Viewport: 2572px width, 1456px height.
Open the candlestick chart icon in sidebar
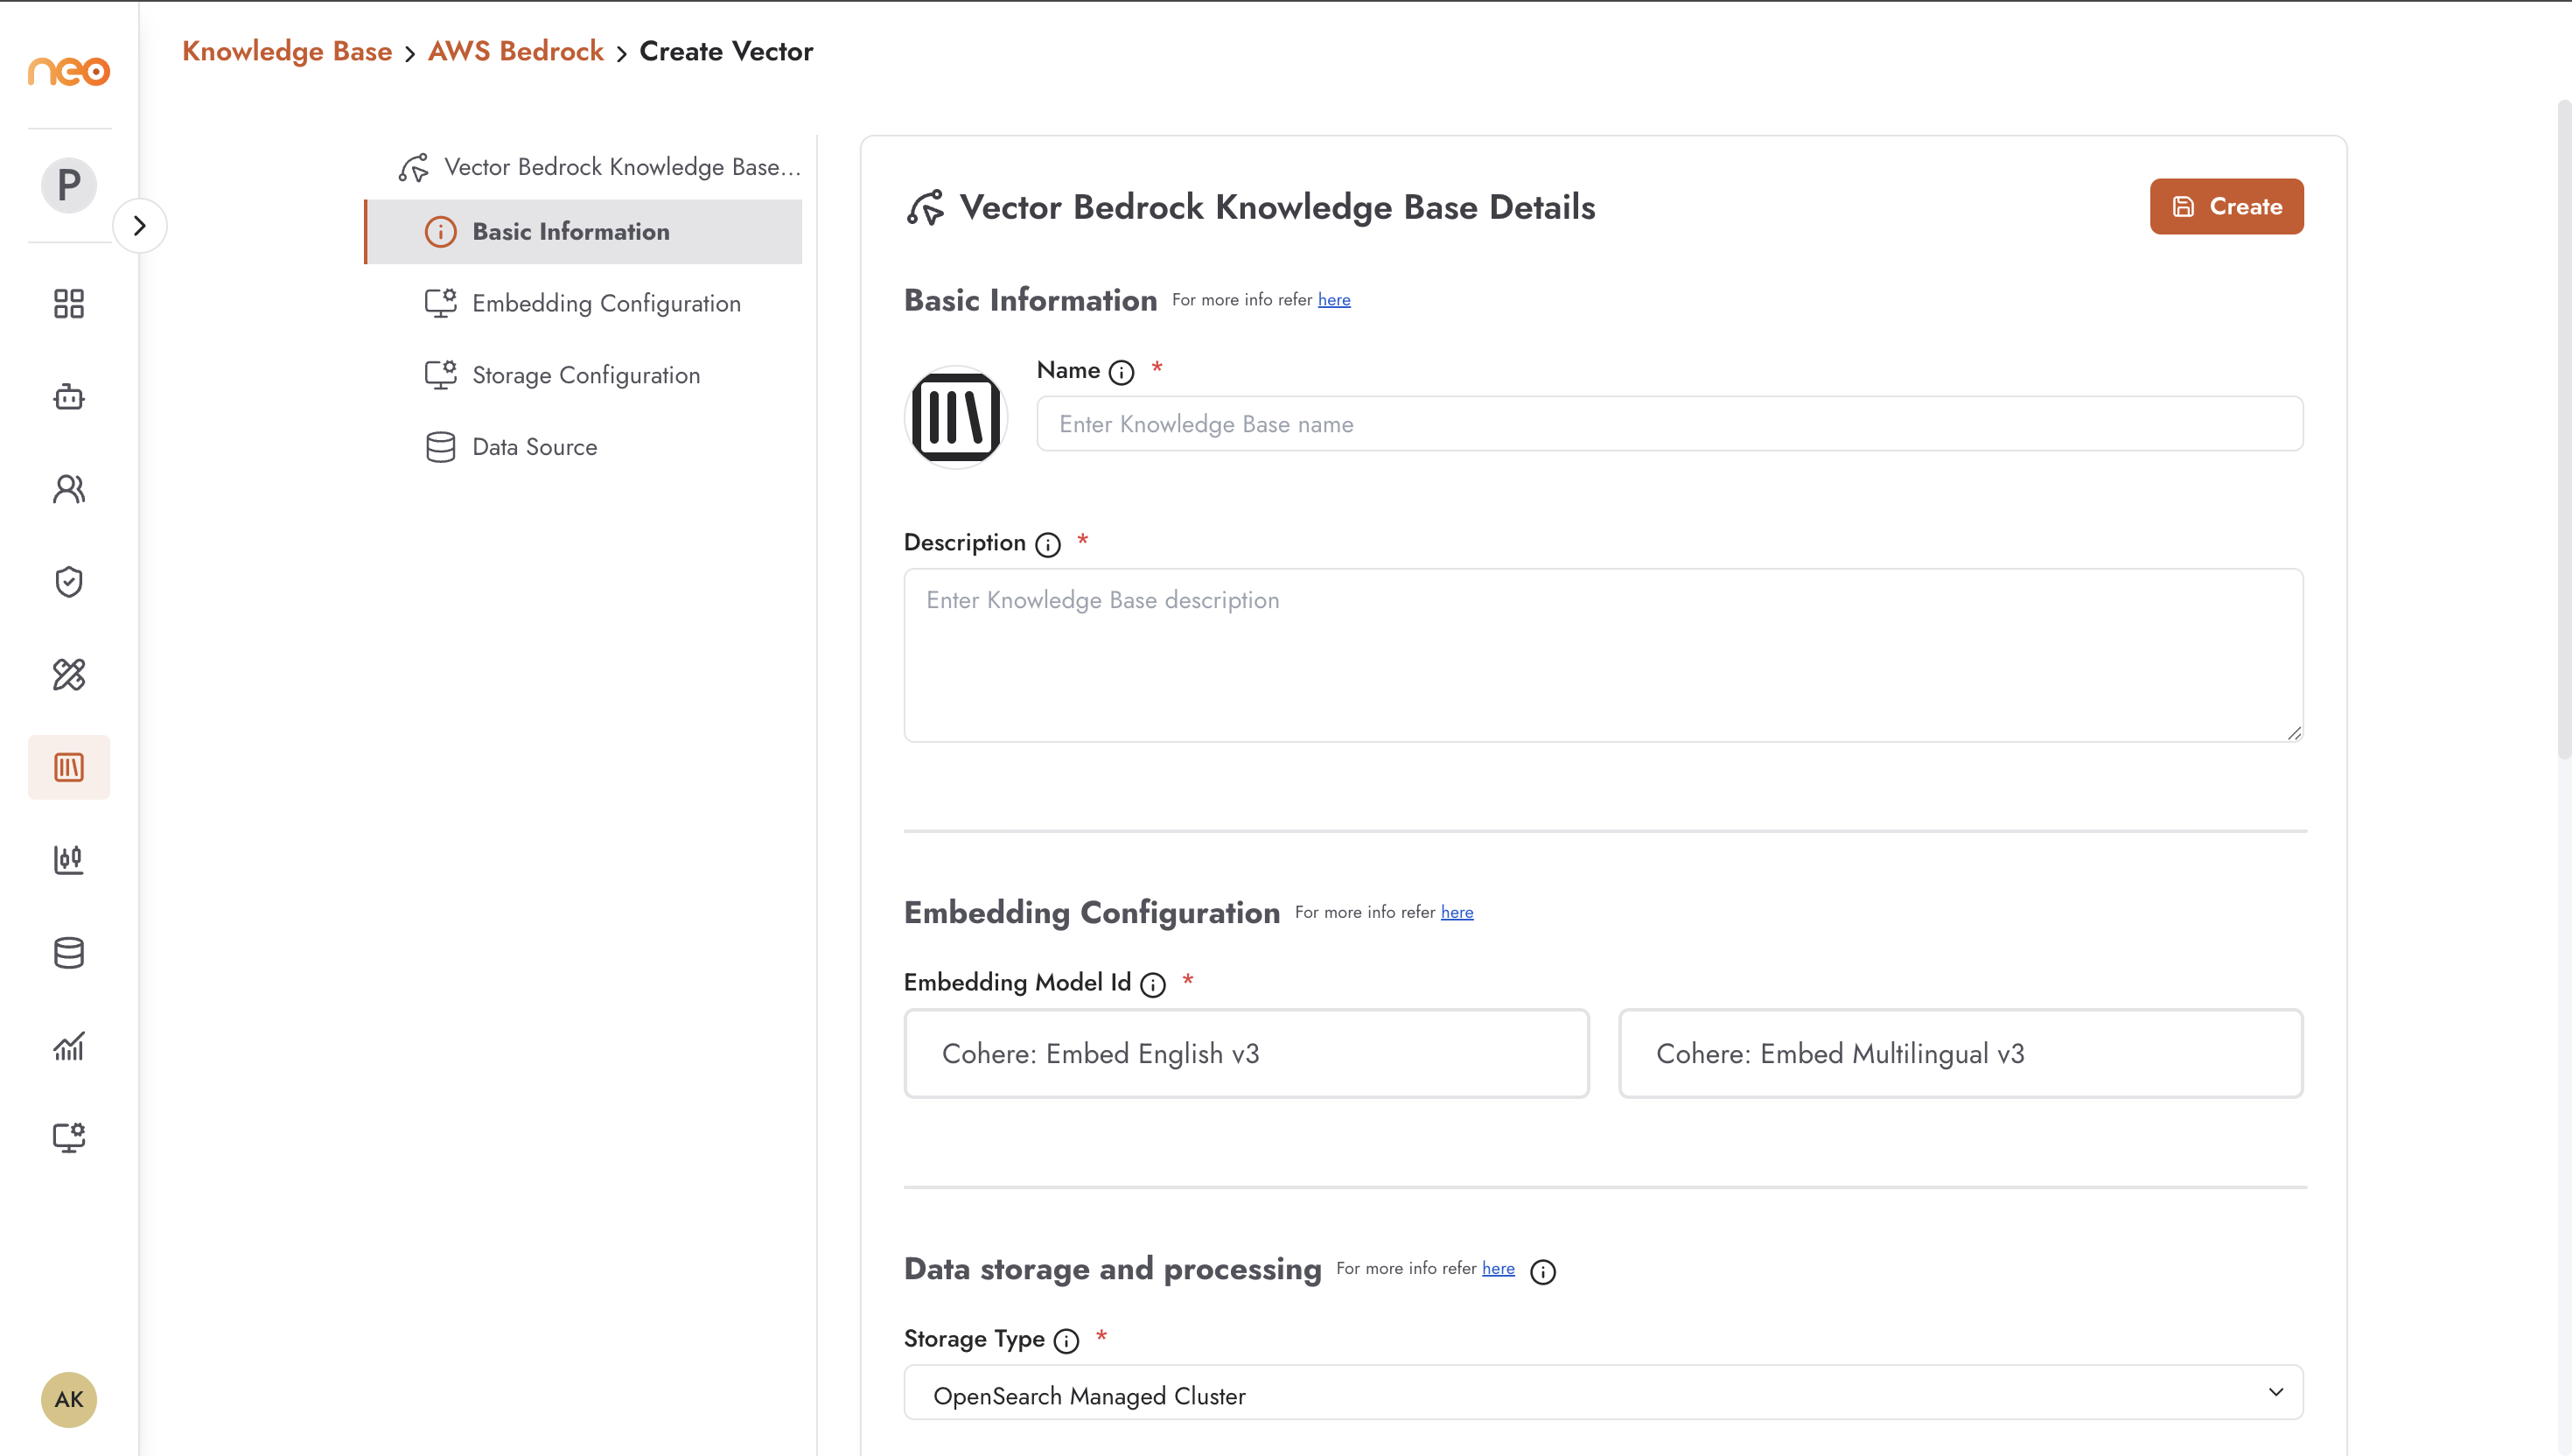[x=69, y=860]
